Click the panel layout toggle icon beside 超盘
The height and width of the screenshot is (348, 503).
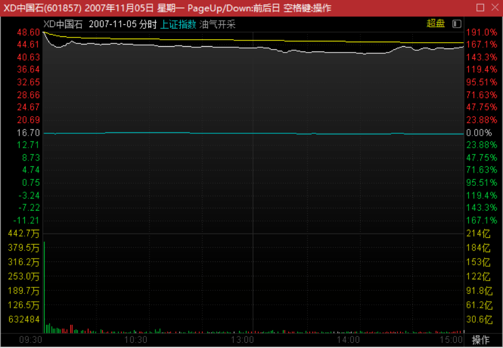pos(457,24)
